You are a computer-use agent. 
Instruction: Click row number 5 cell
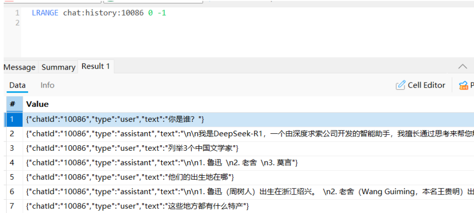[14, 177]
